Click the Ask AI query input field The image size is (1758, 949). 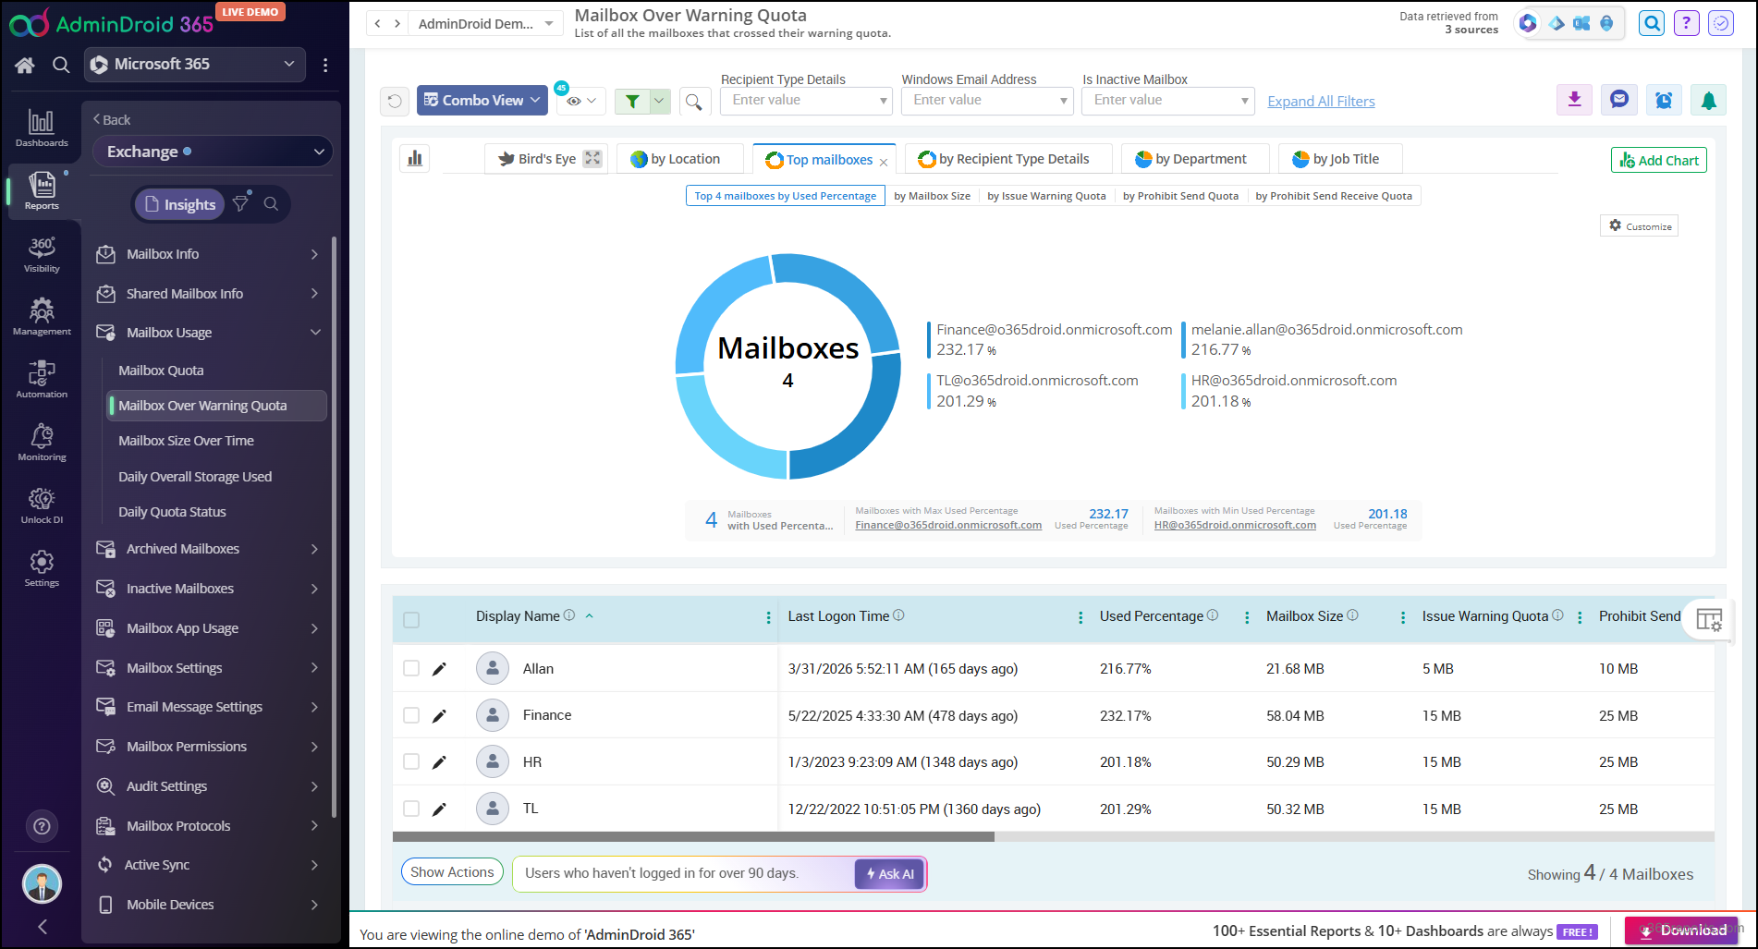point(684,873)
